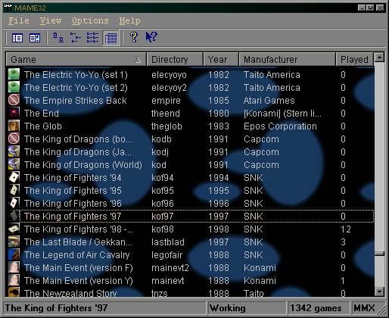Toggle the screenshot pane toolbar icon
The image size is (389, 318).
coord(35,38)
